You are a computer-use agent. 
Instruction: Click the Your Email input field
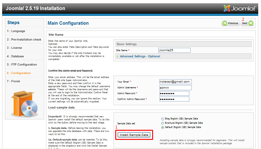(x=175, y=82)
